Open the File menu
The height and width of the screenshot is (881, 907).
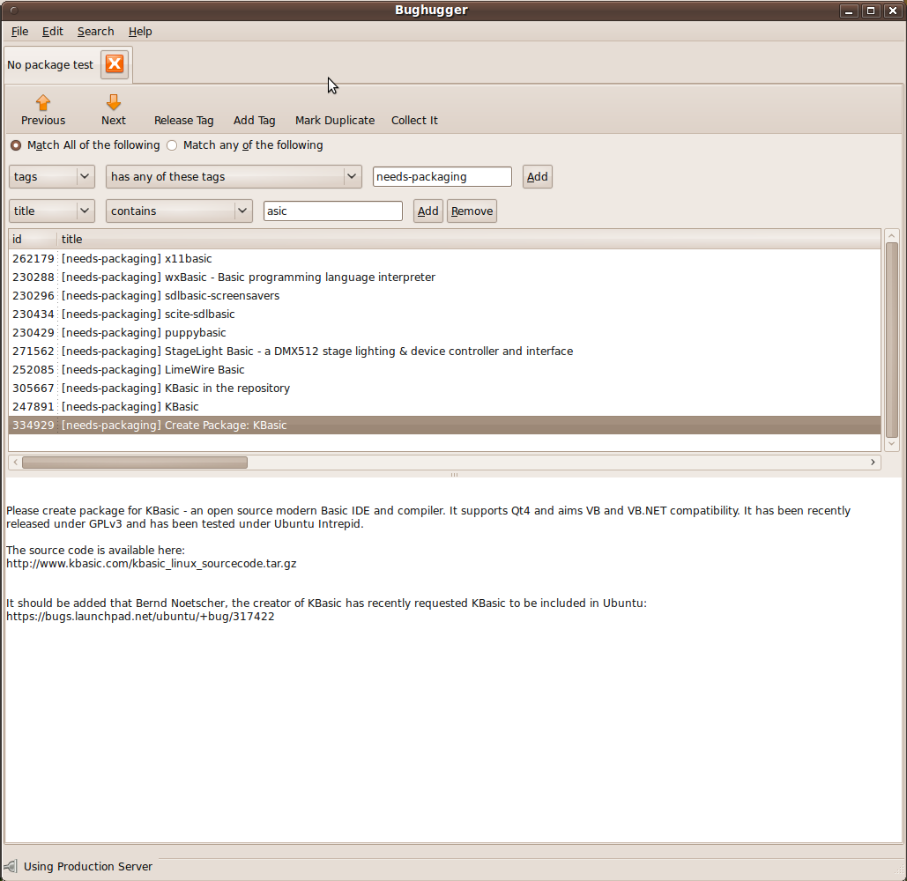19,31
